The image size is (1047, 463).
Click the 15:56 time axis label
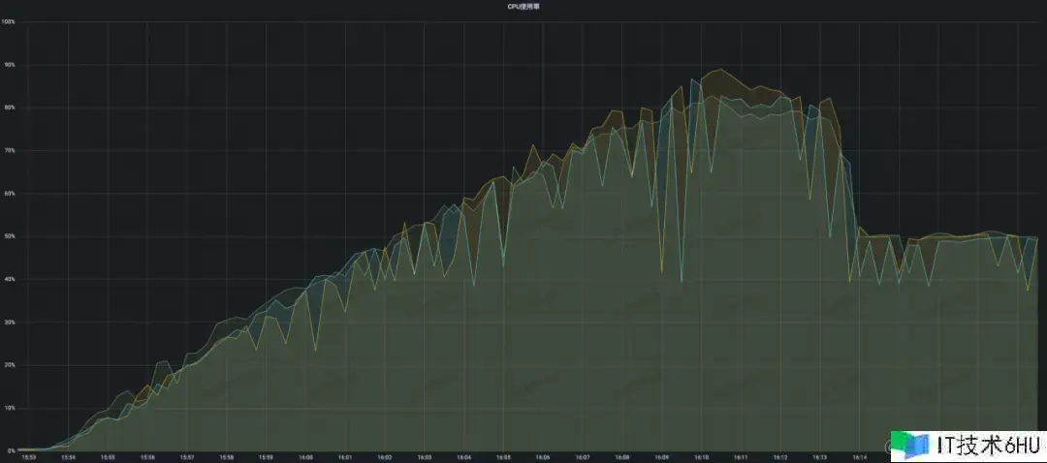(147, 457)
